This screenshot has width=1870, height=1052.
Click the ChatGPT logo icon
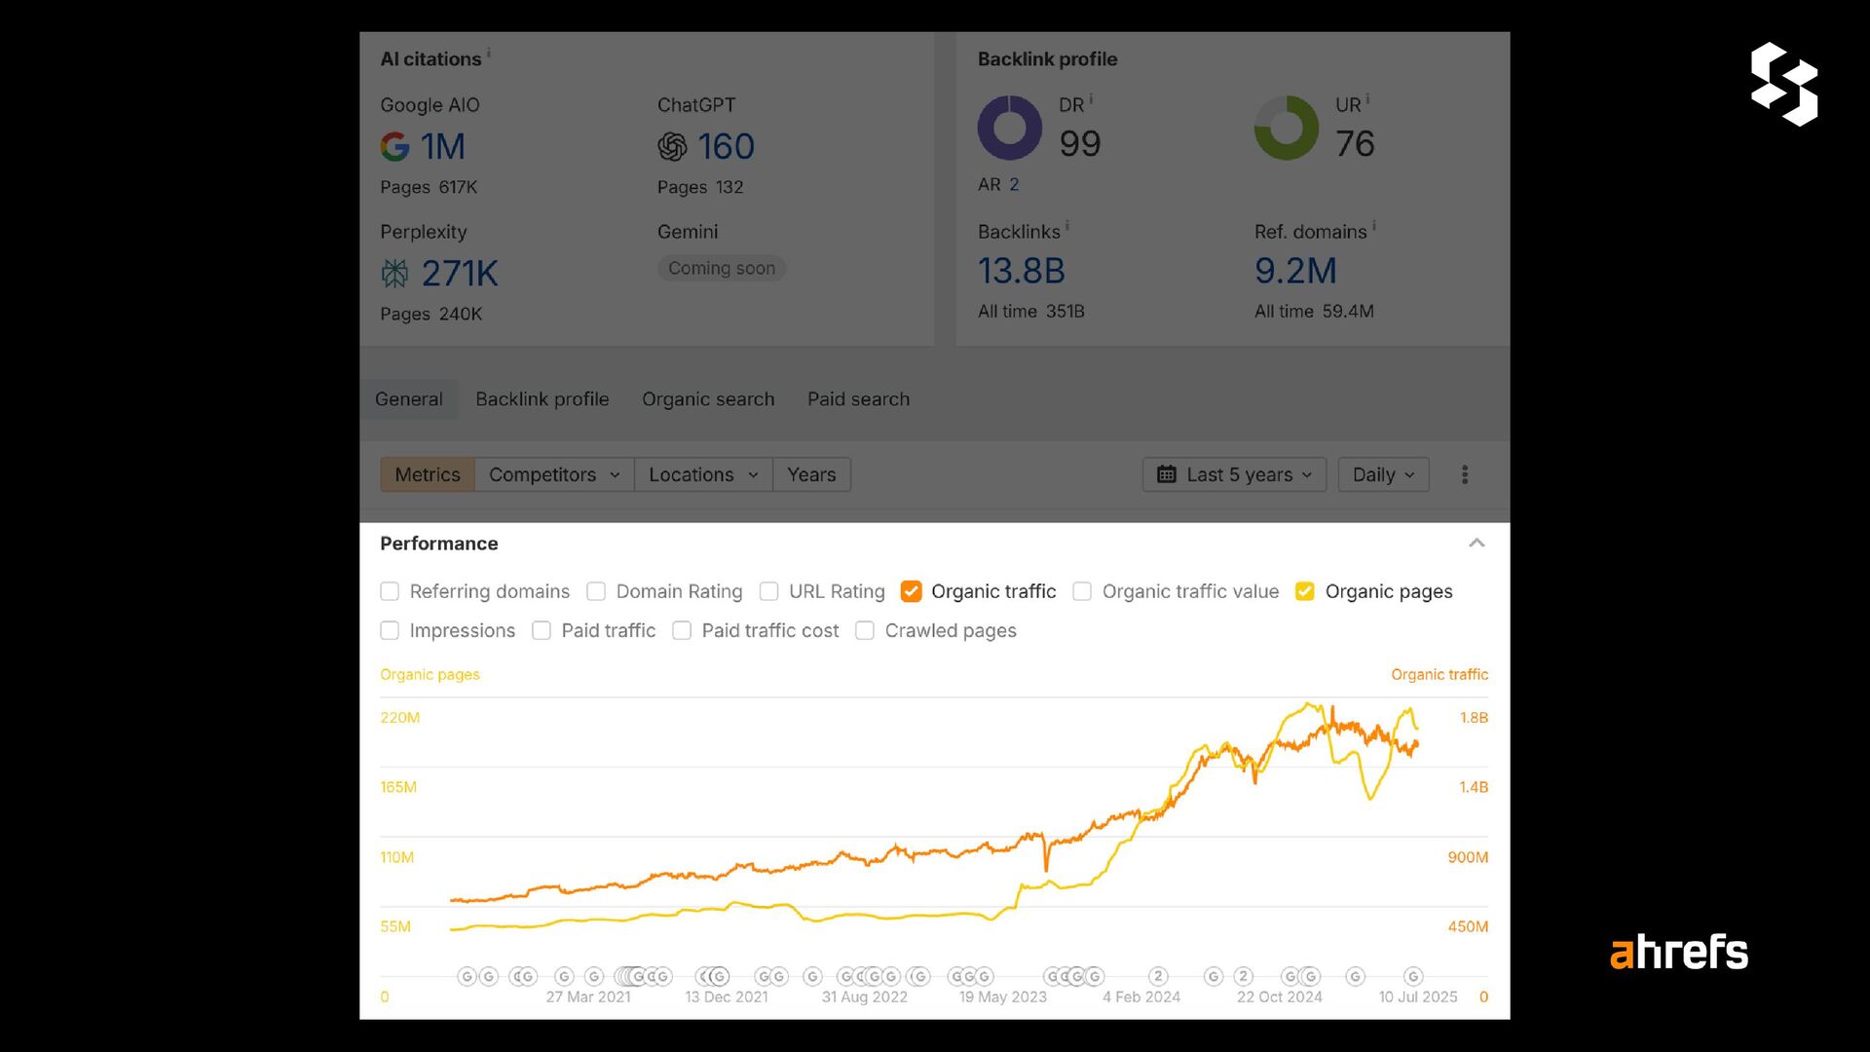pos(672,147)
